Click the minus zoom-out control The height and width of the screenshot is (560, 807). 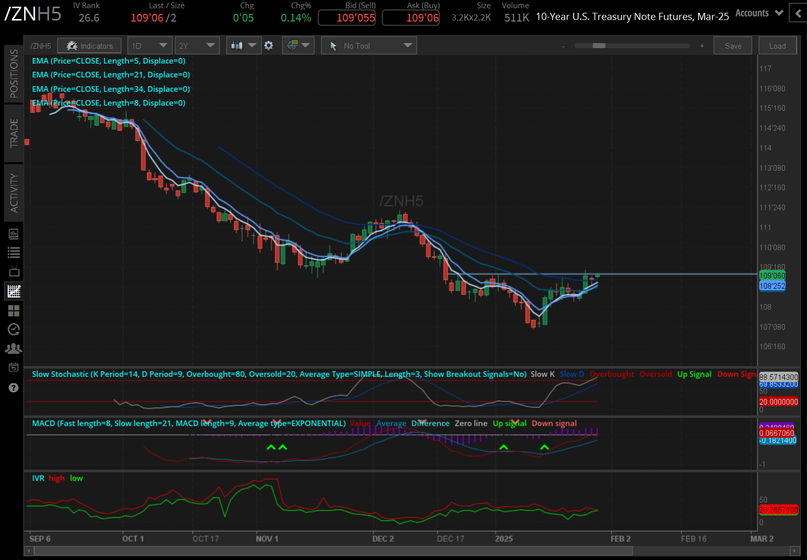564,46
